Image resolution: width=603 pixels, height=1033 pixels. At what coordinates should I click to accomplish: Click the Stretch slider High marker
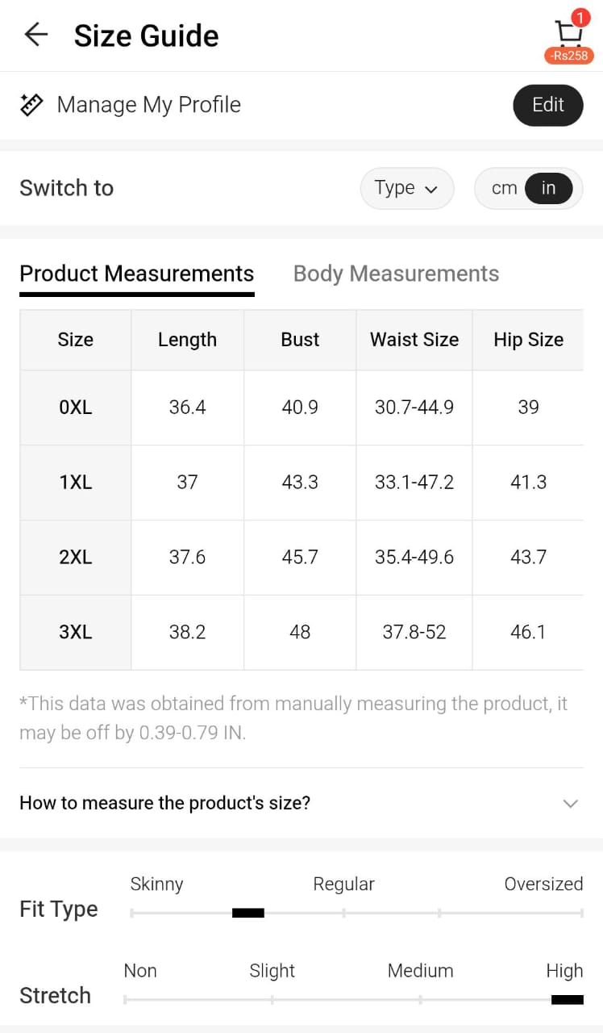click(567, 1000)
